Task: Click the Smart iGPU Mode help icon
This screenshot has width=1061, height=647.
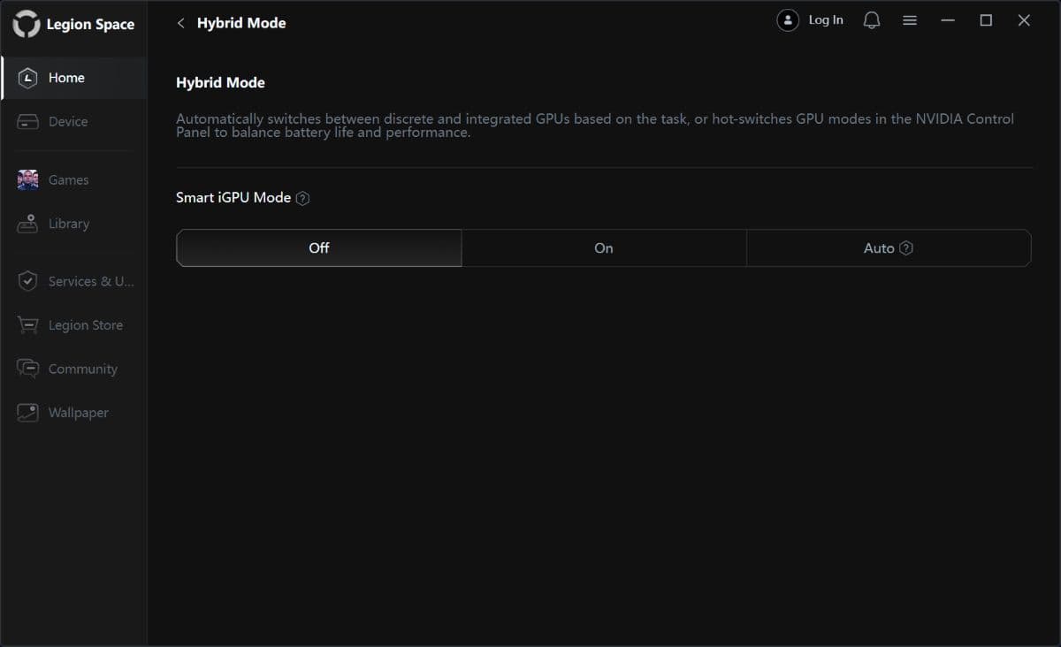Action: (303, 198)
